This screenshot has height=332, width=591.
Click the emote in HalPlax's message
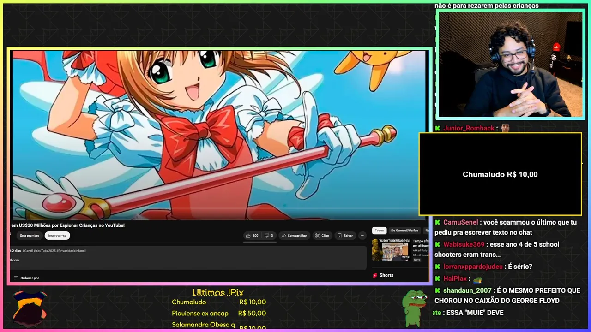coord(477,279)
